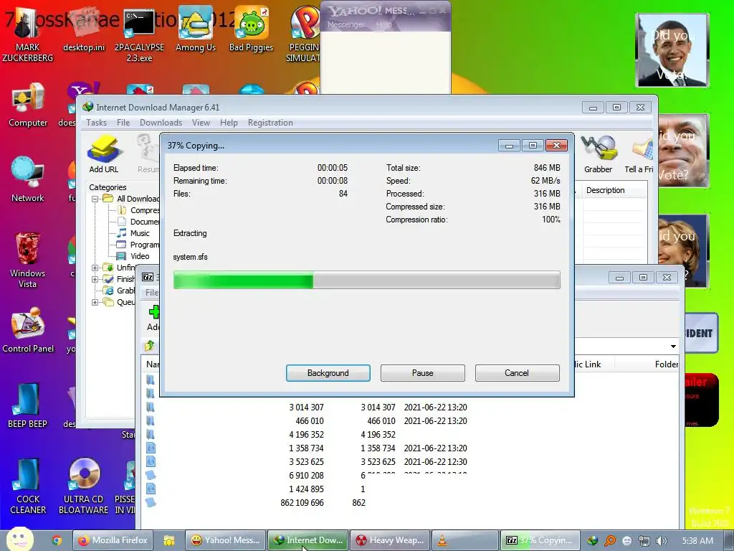Expand the Finished category node
Screen dimensions: 734x551
tap(95, 279)
